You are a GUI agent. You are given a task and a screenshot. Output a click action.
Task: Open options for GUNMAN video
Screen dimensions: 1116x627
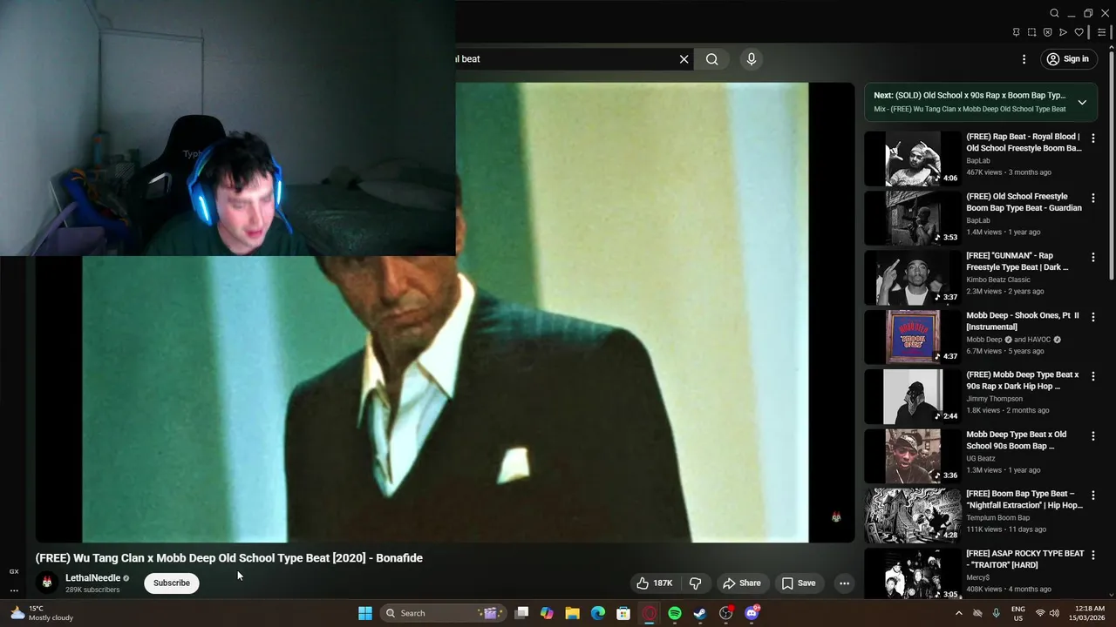1093,258
